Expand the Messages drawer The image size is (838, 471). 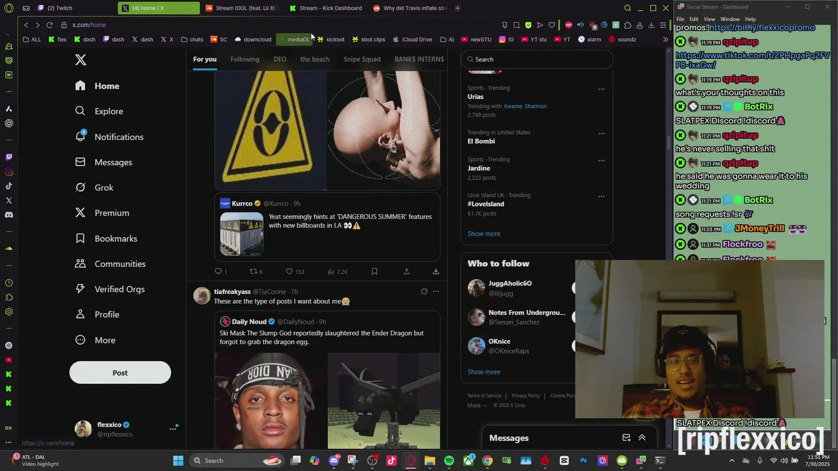(x=642, y=438)
